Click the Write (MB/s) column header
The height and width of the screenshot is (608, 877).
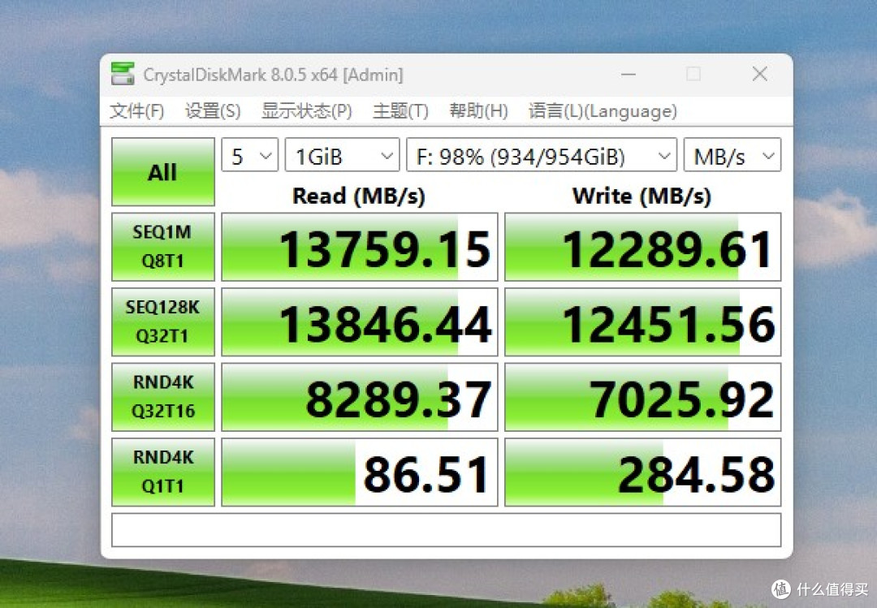(x=642, y=196)
